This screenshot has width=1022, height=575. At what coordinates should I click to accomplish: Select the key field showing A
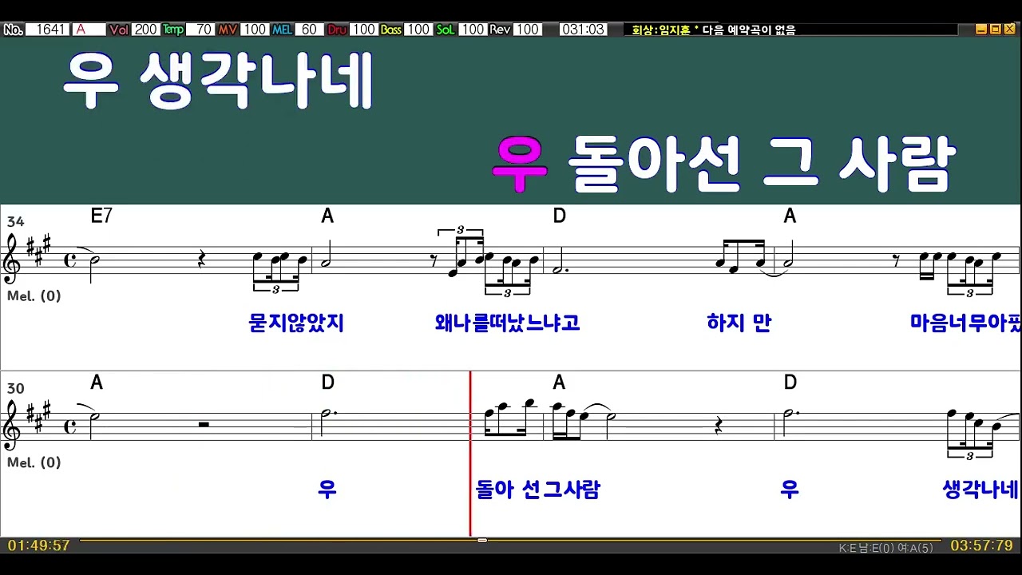click(x=89, y=30)
